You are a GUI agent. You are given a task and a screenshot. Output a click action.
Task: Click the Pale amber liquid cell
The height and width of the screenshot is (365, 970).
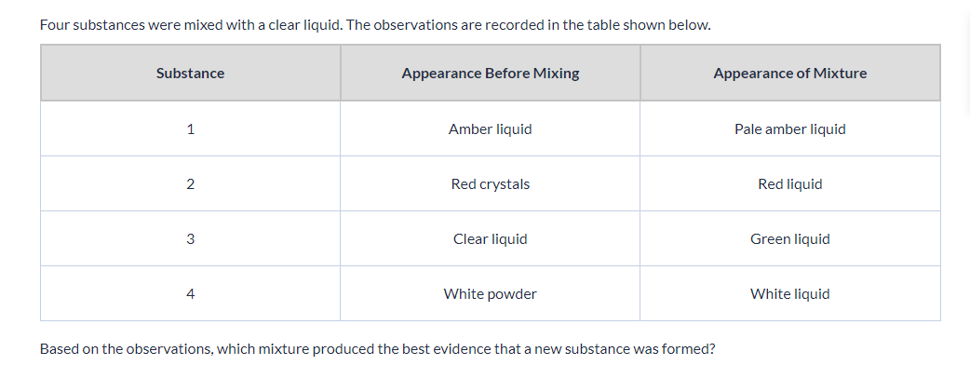click(x=790, y=128)
